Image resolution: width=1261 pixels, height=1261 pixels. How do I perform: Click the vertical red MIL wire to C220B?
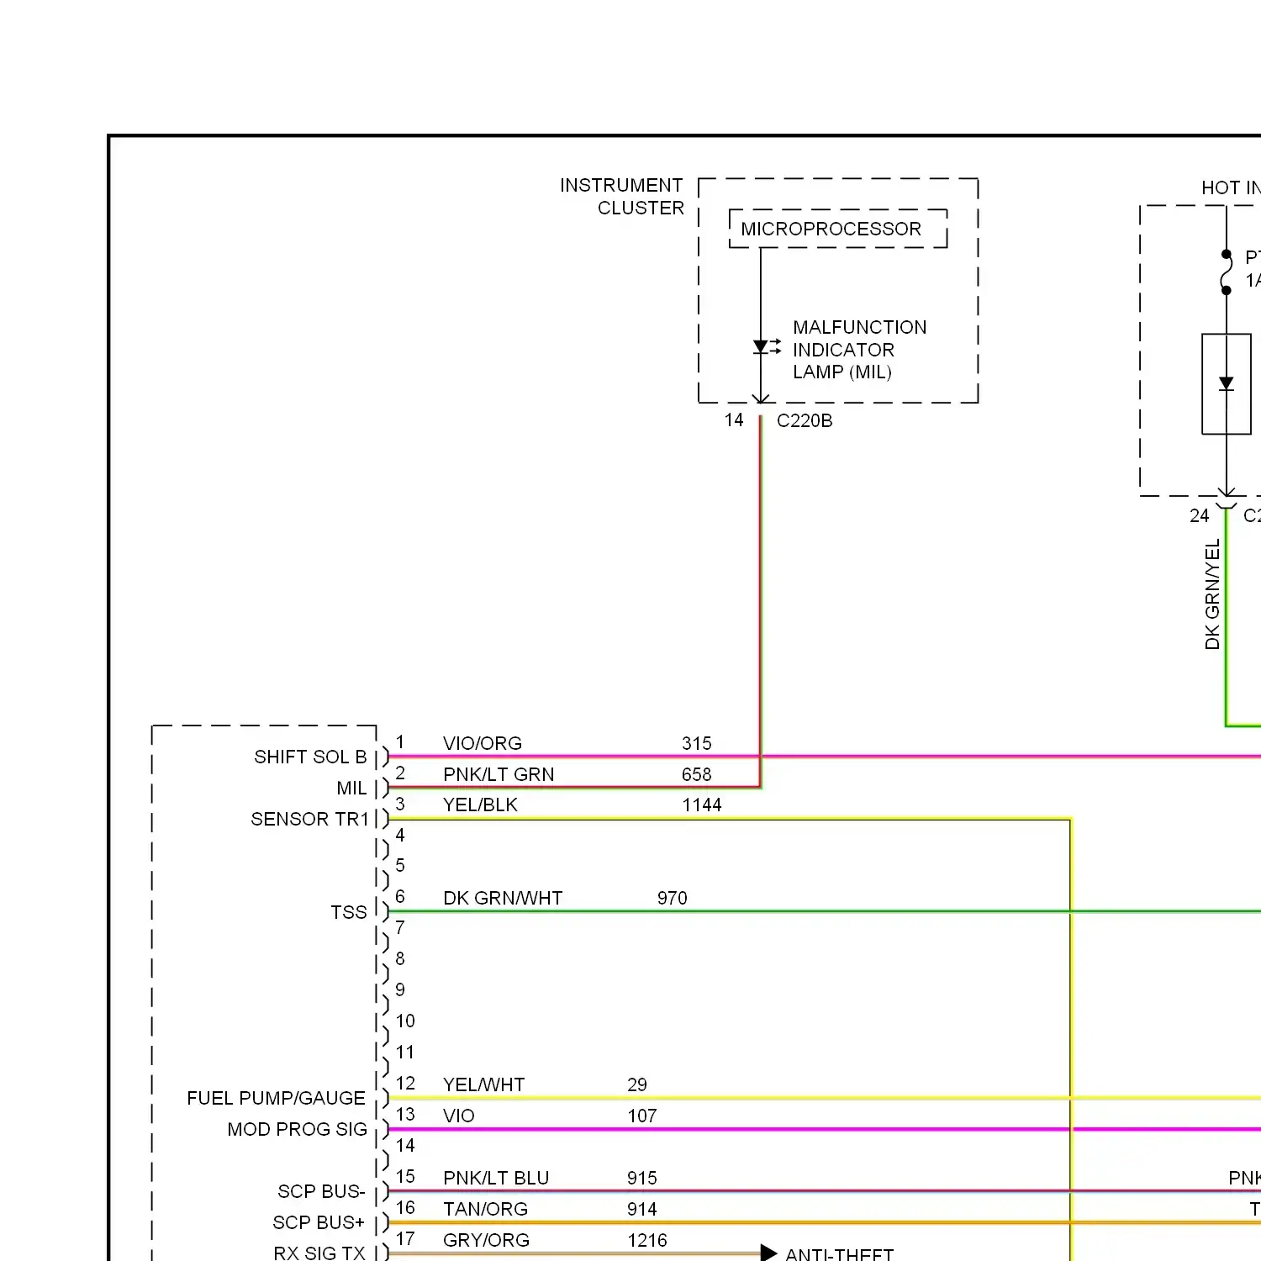761,601
